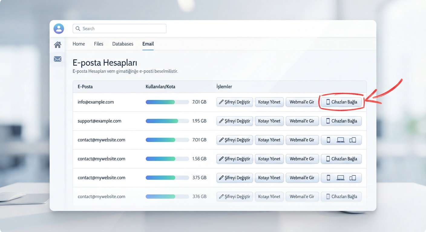Click Cihazları Bağla in the 1.58 GB row
Screen dimensions: 426x232
341,159
